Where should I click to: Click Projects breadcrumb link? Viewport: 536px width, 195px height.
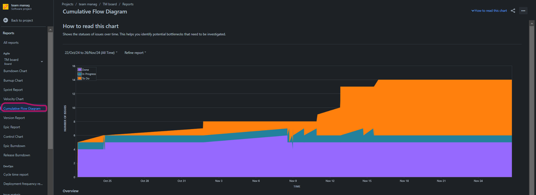pyautogui.click(x=68, y=4)
